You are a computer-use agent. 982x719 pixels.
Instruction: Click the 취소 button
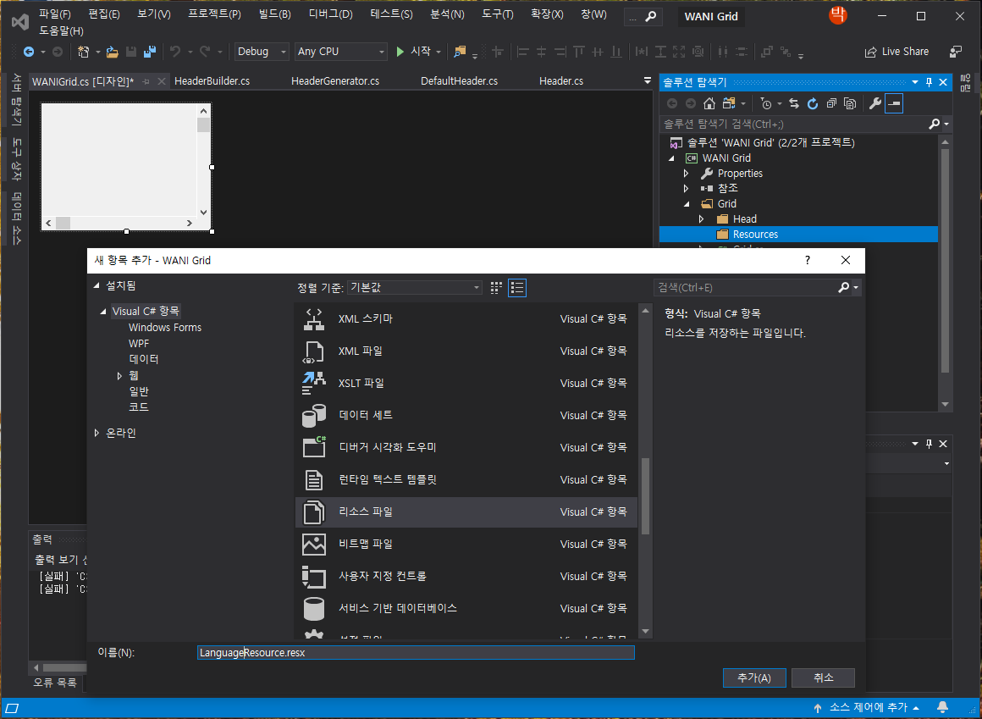(x=824, y=678)
